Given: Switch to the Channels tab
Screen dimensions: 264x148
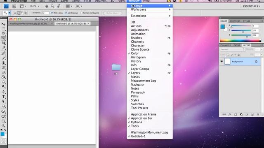Looking at the screenshot, I should (x=226, y=45).
